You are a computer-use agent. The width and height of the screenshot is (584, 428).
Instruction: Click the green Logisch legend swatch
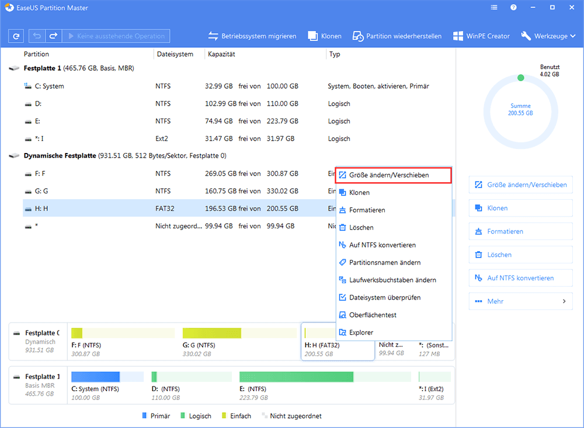pyautogui.click(x=183, y=415)
